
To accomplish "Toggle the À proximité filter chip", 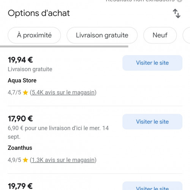I will click(x=34, y=35).
